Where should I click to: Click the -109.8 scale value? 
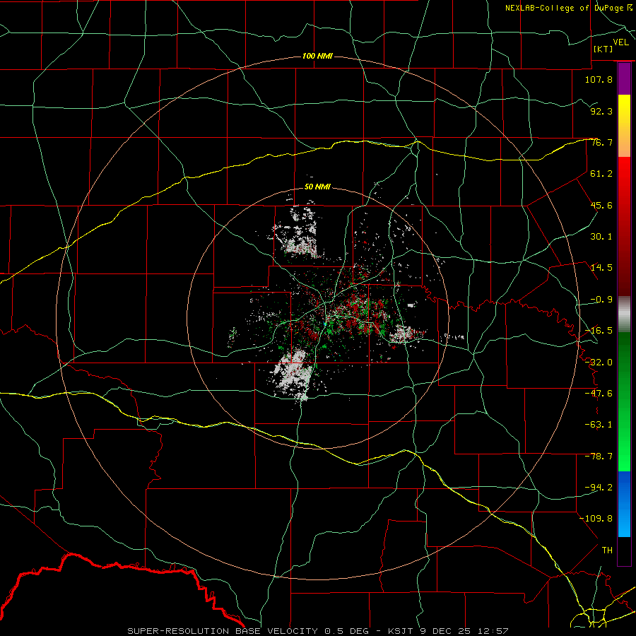coord(596,519)
